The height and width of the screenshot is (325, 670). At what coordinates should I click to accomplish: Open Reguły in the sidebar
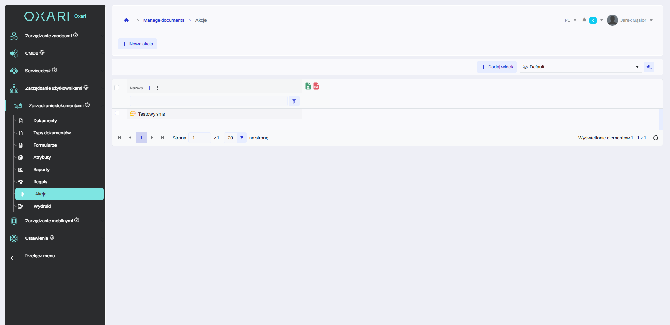40,182
